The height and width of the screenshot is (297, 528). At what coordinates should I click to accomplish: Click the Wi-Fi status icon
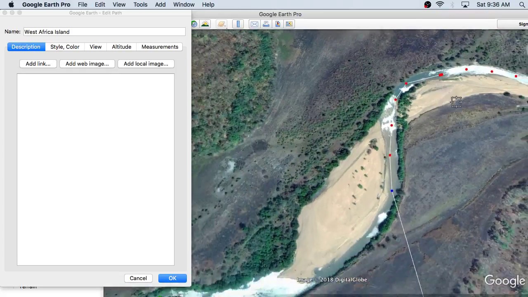click(440, 5)
